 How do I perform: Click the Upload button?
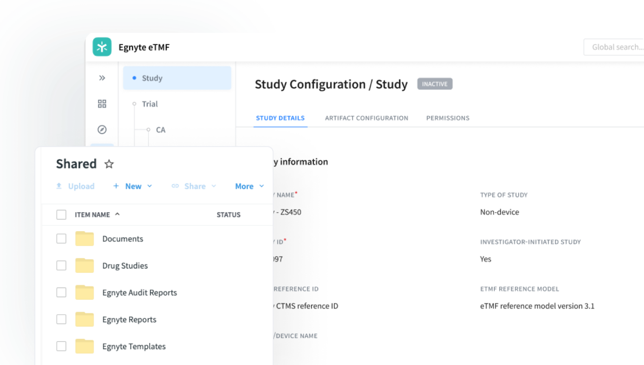tap(75, 186)
